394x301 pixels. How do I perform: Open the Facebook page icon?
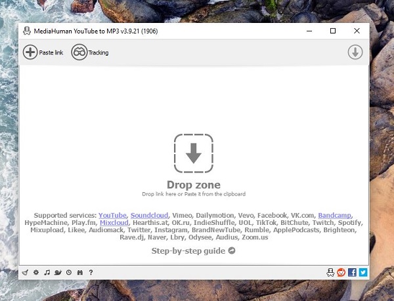coord(352,272)
